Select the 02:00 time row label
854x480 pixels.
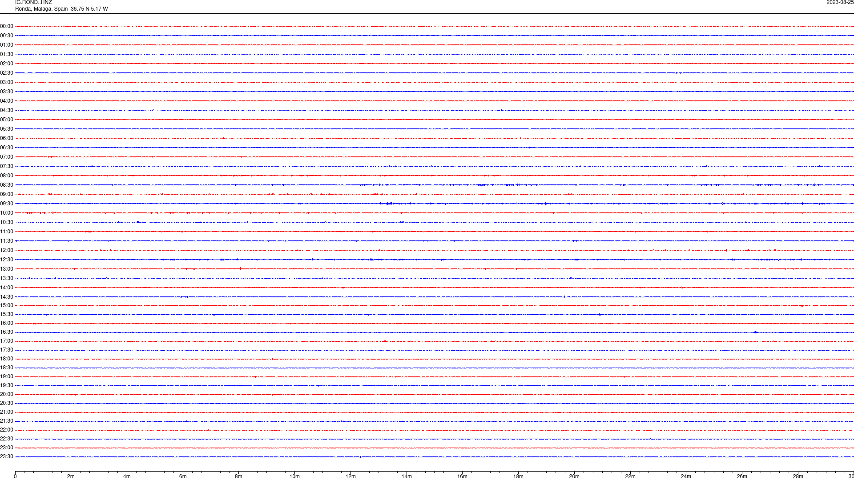[7, 64]
